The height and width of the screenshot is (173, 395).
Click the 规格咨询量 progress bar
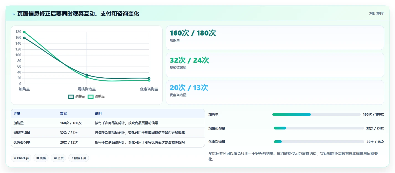319,128
